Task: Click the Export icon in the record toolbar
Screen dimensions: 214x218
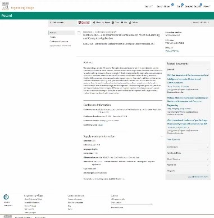Action: click(x=103, y=23)
